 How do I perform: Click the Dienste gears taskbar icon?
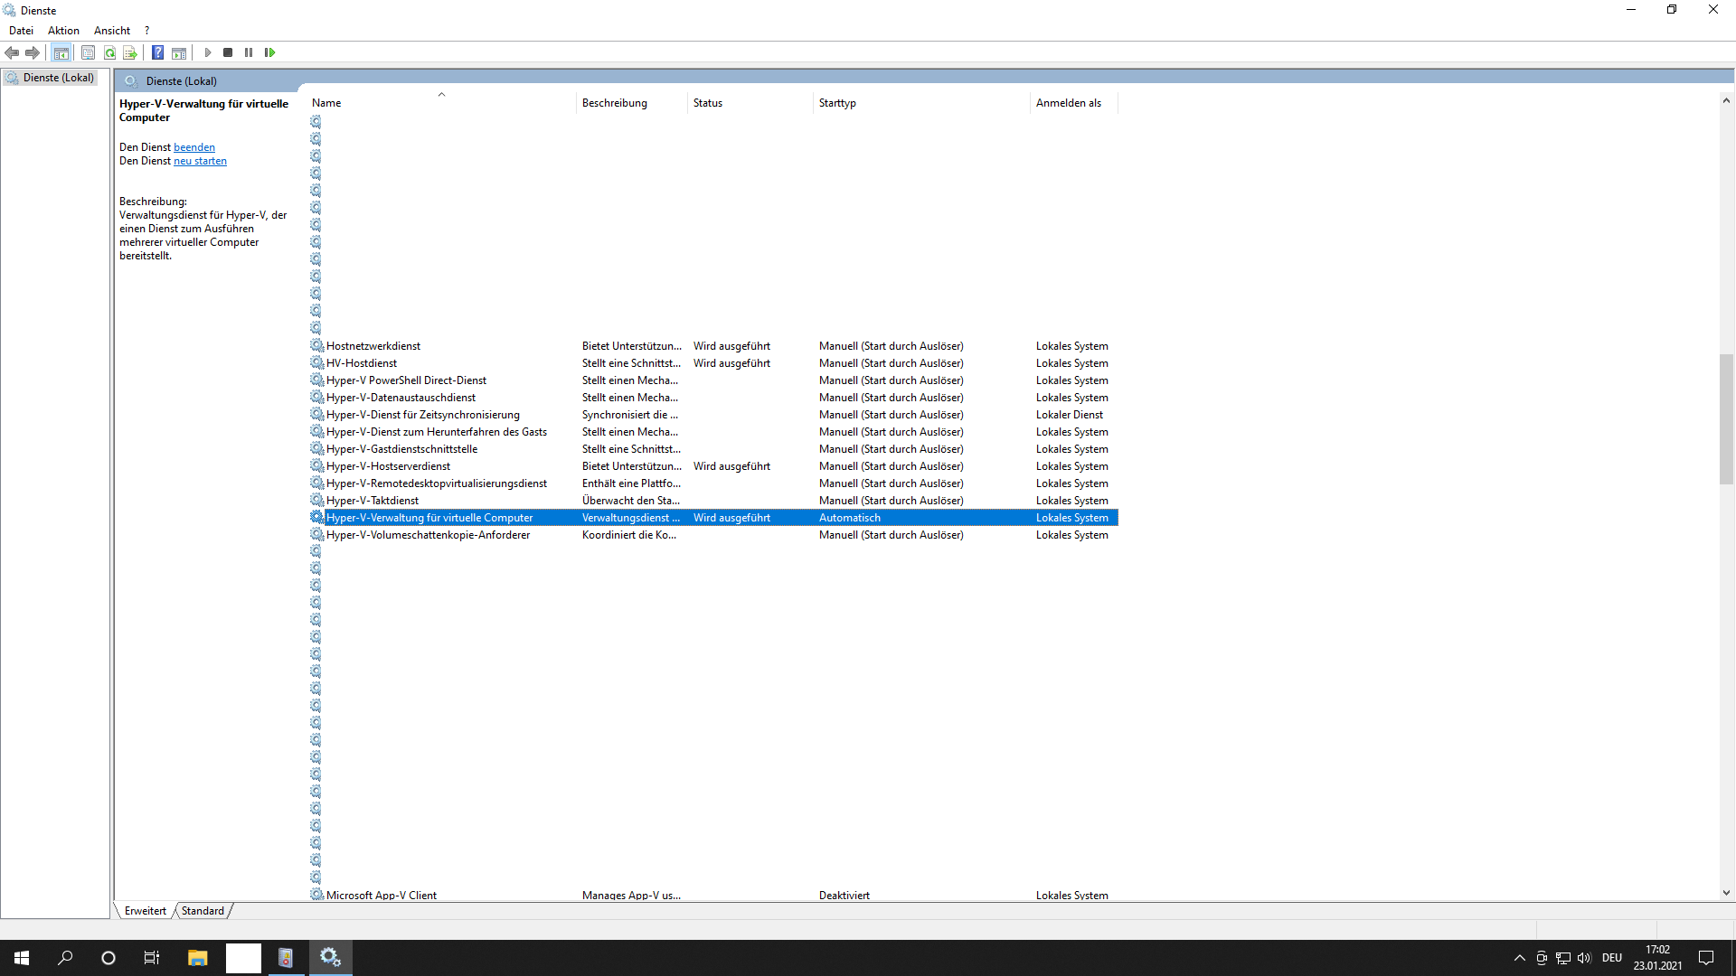pyautogui.click(x=331, y=958)
